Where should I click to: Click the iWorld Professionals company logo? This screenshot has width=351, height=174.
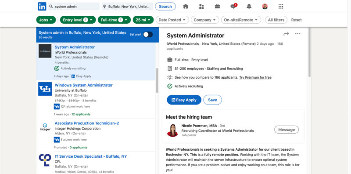(x=45, y=51)
